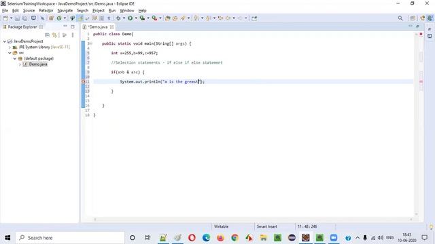Click the Focus on Active Task icon
Screen dimensions: 435x244
[65, 35]
